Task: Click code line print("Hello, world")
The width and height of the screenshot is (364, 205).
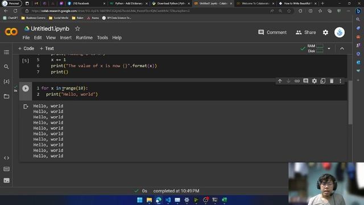Action: click(x=72, y=94)
